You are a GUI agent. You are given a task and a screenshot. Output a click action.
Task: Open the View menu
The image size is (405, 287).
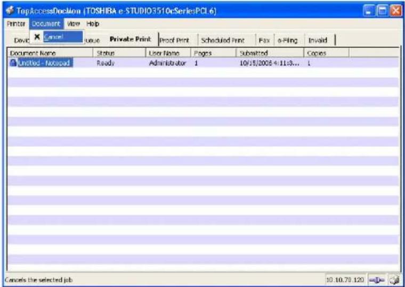(x=74, y=24)
